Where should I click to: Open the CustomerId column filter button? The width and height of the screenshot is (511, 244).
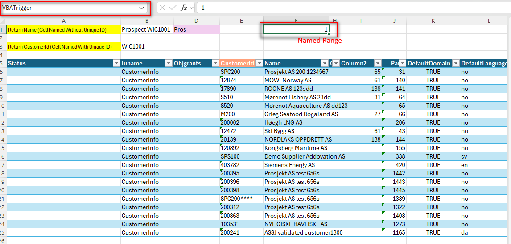pos(259,63)
